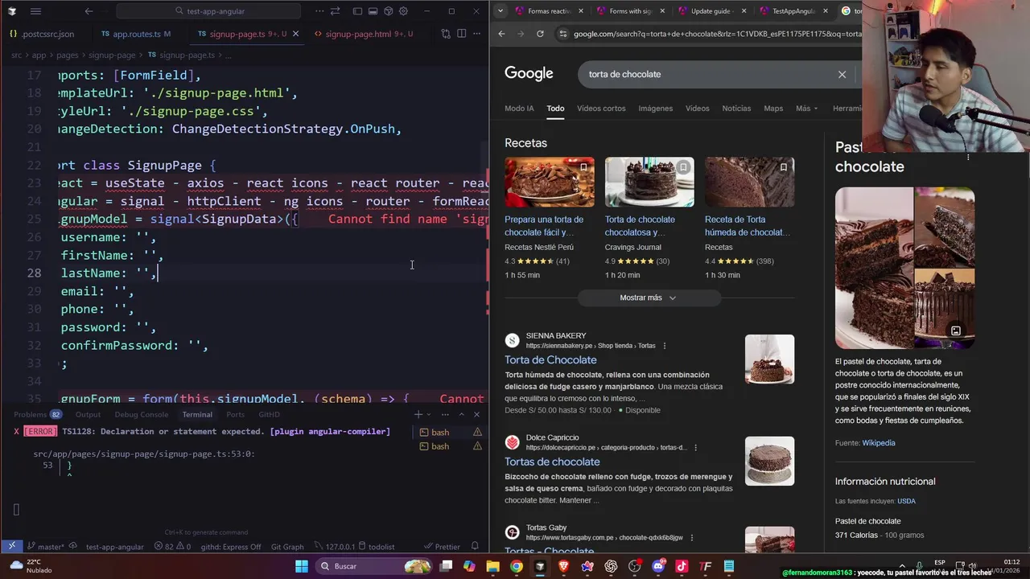Image resolution: width=1030 pixels, height=579 pixels.
Task: Select the Noticias search filter
Action: click(x=736, y=109)
